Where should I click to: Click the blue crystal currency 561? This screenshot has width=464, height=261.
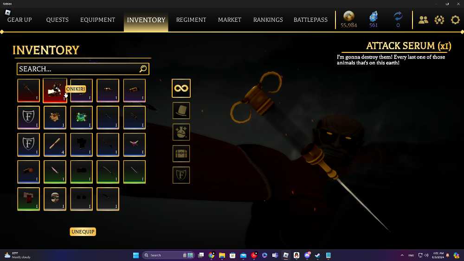(x=374, y=19)
